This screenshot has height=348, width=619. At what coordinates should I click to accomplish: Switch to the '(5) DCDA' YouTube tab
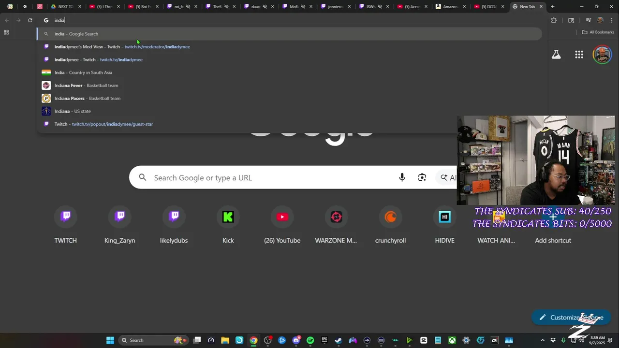point(488,7)
